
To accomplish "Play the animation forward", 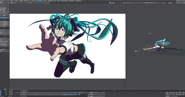I will tap(183, 94).
